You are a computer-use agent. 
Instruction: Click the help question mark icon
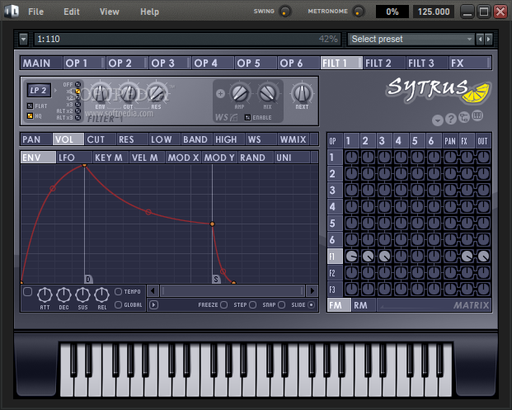[451, 119]
